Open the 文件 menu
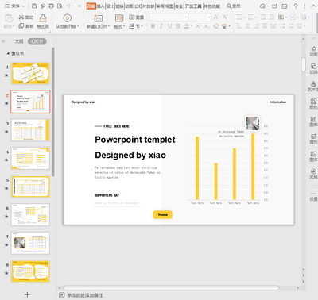This screenshot has height=300, width=318. [x=15, y=6]
